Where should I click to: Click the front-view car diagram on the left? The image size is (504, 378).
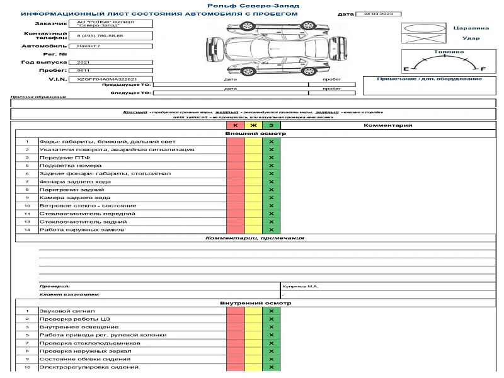click(x=216, y=46)
